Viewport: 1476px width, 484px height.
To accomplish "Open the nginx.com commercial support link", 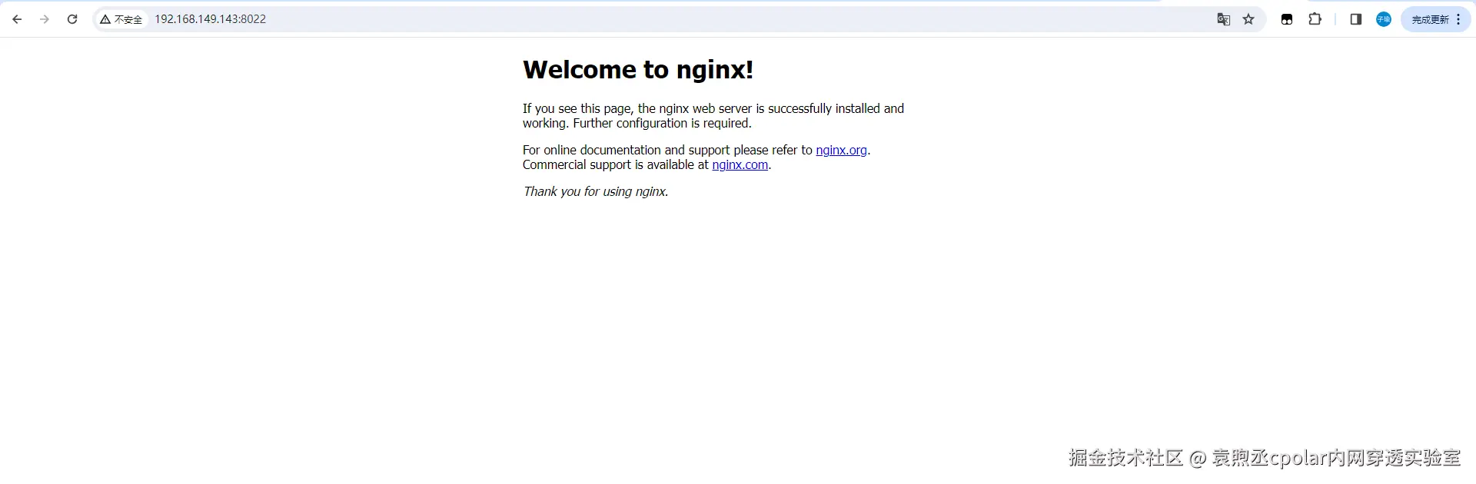I will coord(740,164).
